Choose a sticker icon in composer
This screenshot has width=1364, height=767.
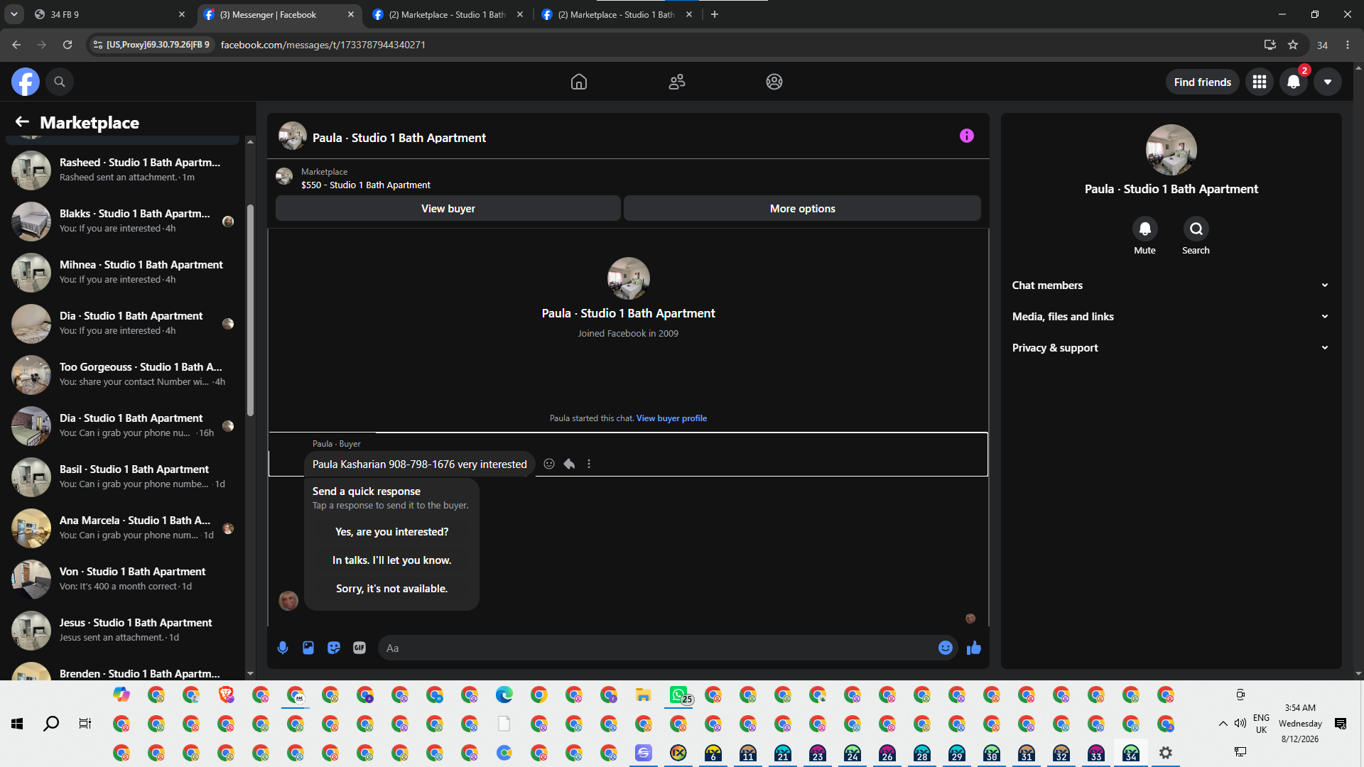pos(334,648)
